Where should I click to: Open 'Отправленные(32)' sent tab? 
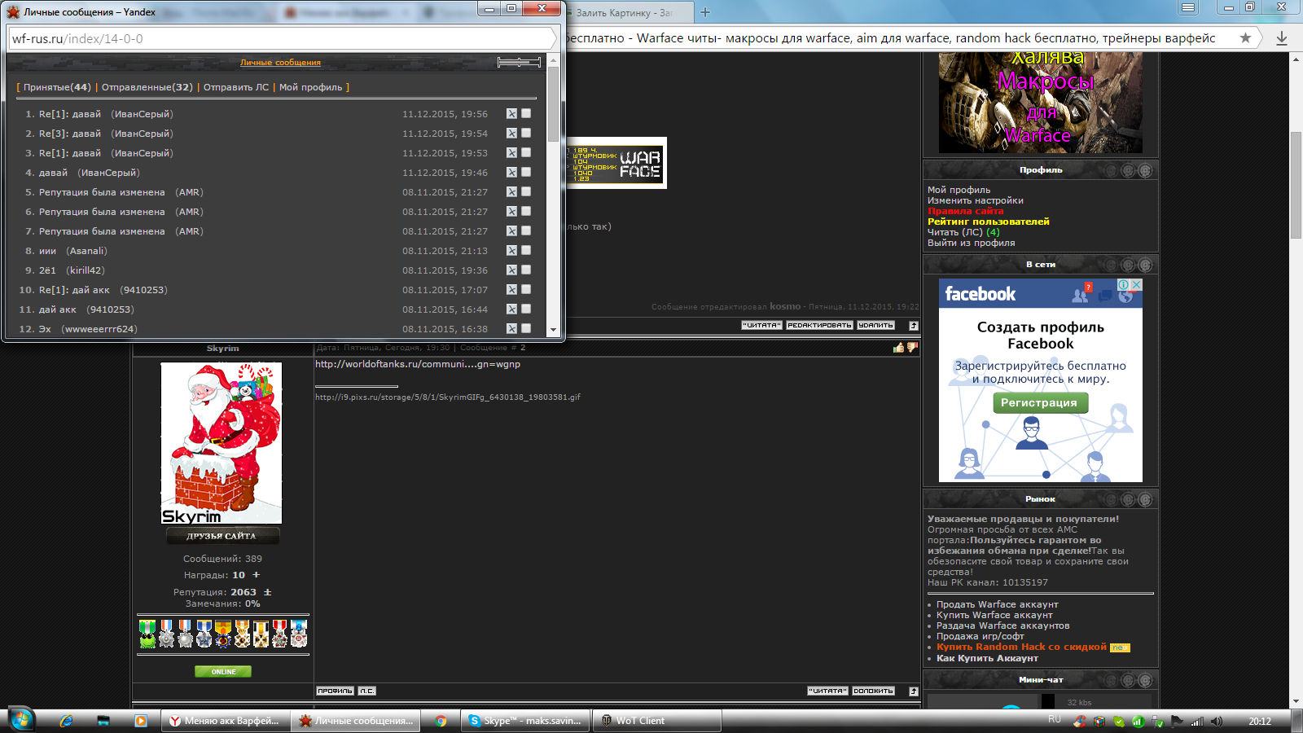[147, 87]
